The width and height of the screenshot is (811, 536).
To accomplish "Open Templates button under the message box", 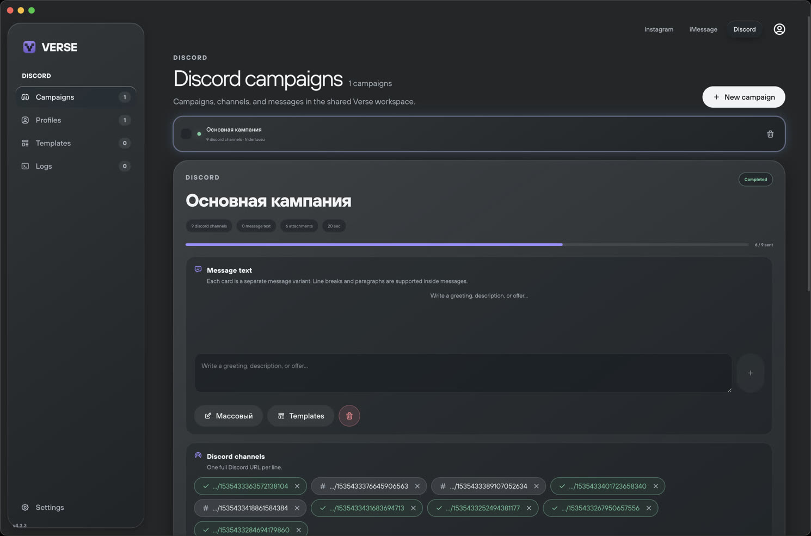I will 300,416.
